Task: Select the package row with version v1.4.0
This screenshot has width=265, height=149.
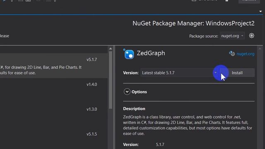Action: pos(54,91)
